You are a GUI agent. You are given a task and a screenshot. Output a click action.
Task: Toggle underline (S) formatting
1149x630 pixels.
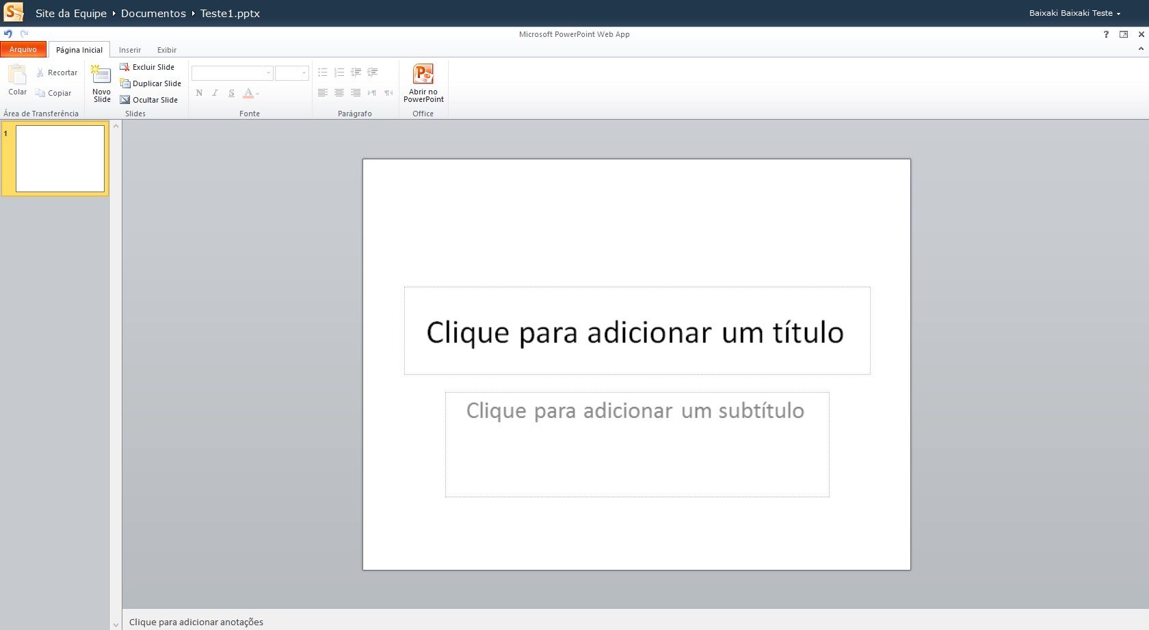click(x=231, y=93)
